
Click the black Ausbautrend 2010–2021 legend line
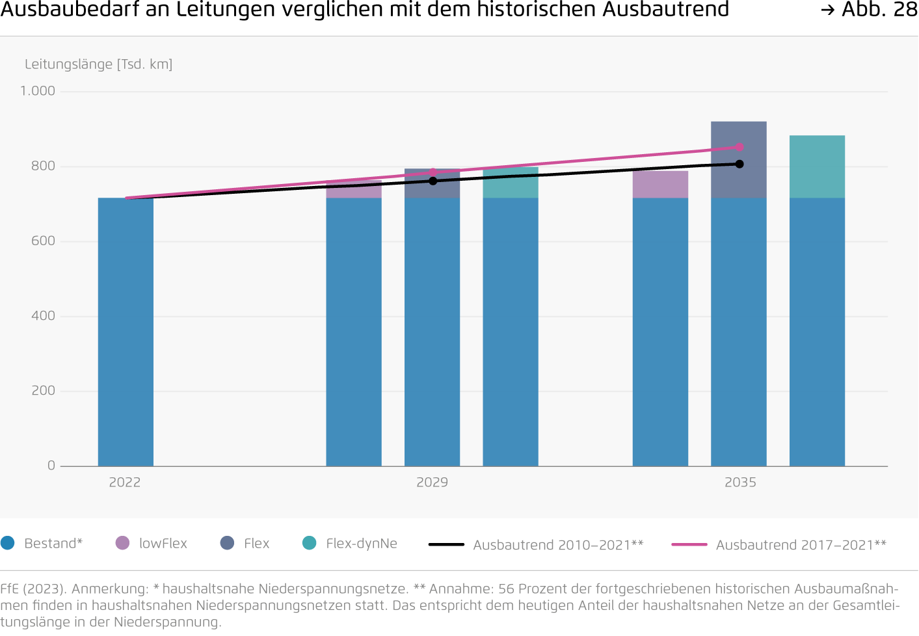pyautogui.click(x=446, y=544)
